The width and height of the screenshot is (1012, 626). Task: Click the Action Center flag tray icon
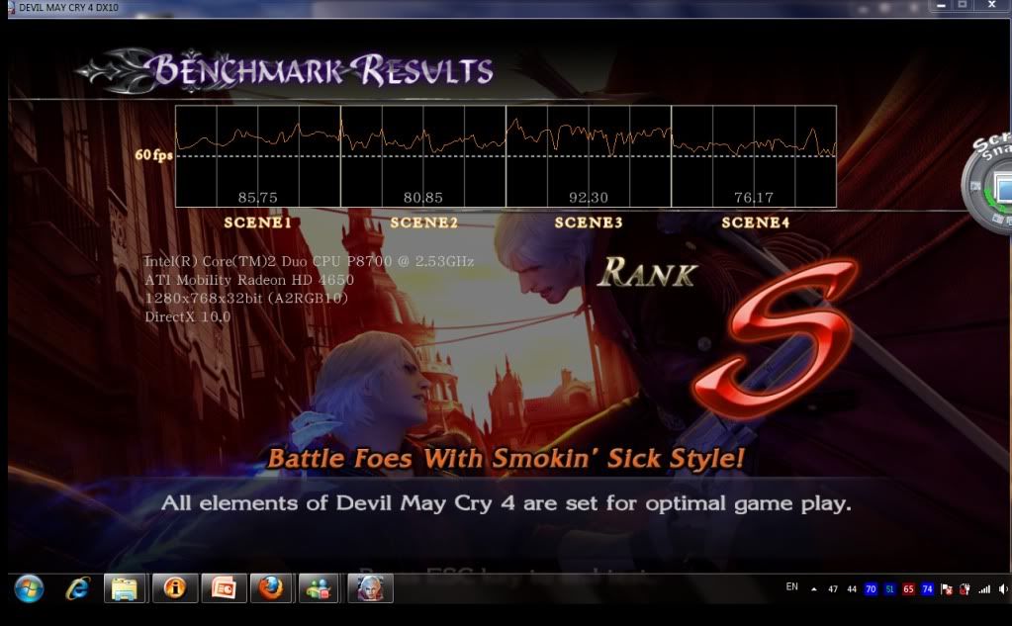tap(946, 588)
